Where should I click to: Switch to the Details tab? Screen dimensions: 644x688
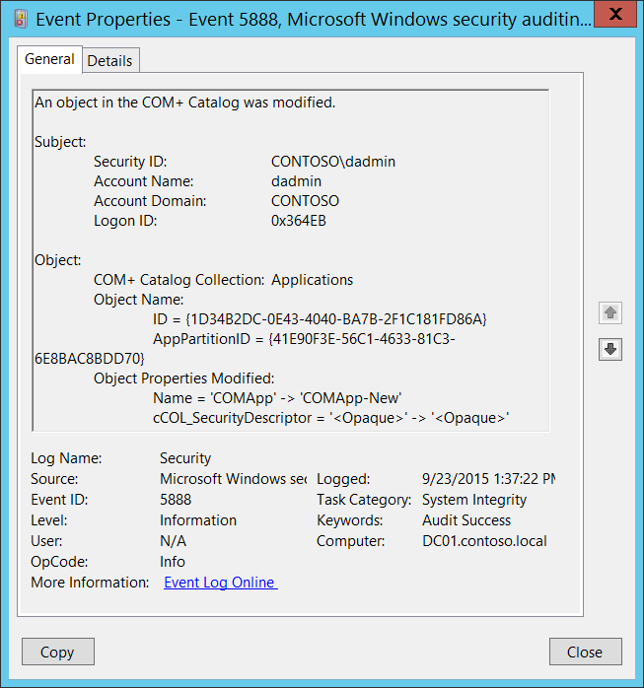pos(109,60)
